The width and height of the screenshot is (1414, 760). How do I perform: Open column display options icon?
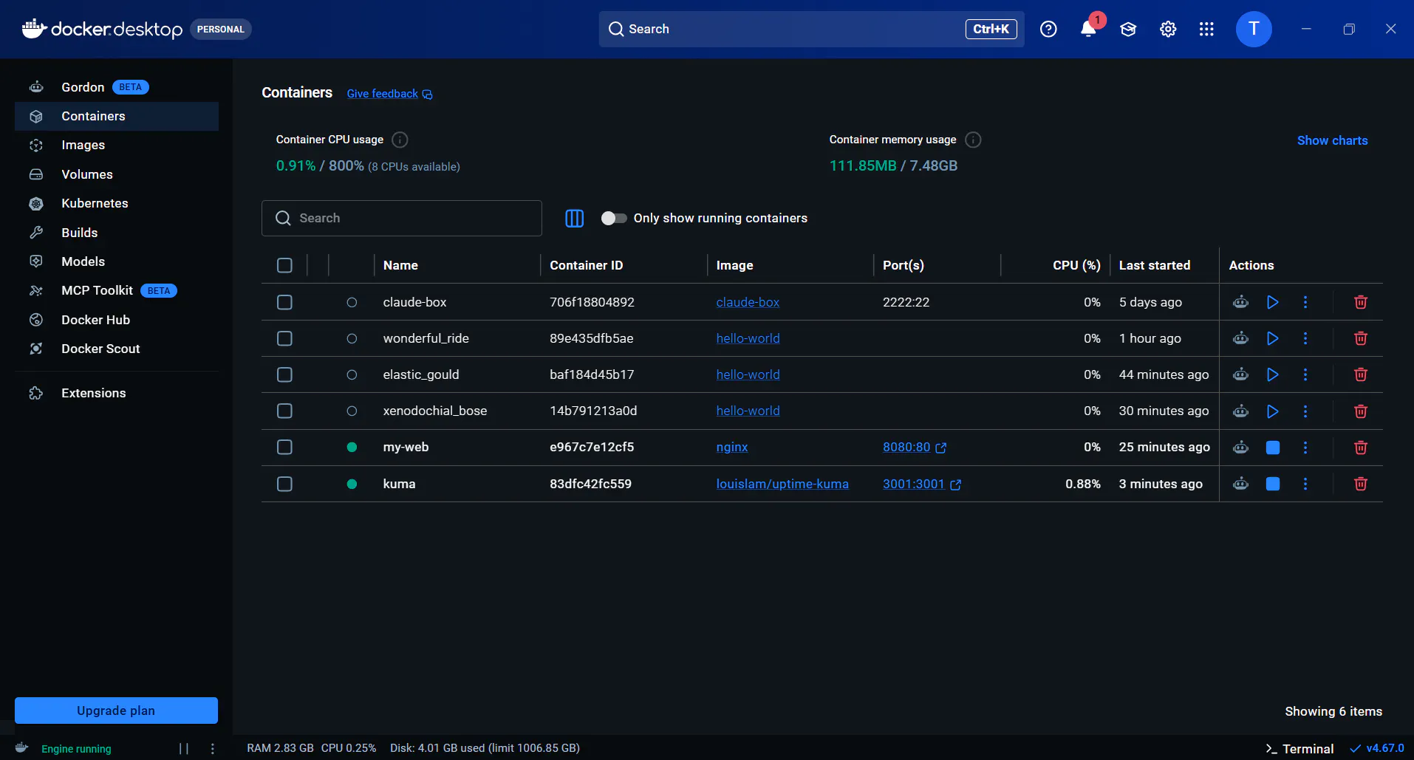pos(575,218)
